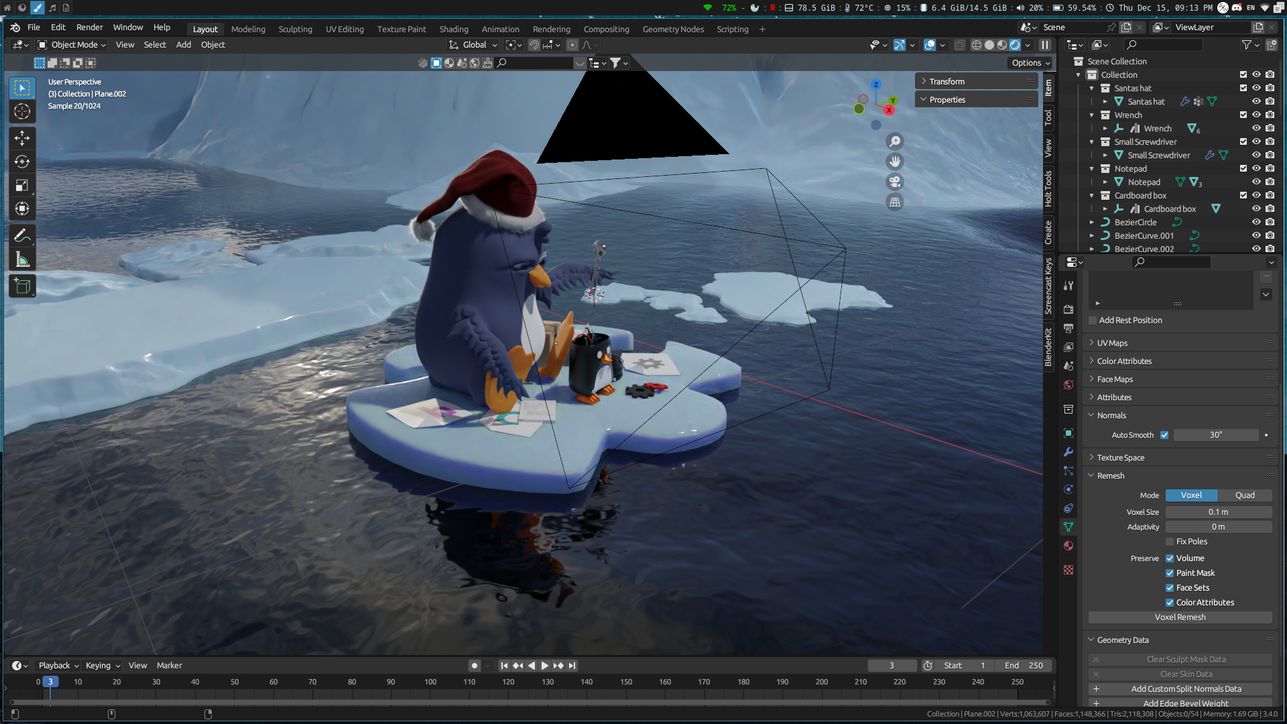The height and width of the screenshot is (724, 1287).
Task: Disable the Auto Smooth checkbox
Action: 1164,435
